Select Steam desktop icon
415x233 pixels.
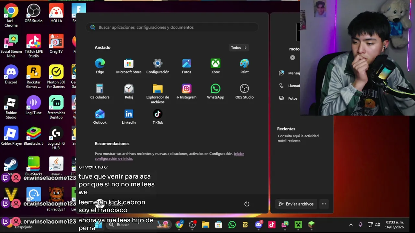[x=11, y=165]
